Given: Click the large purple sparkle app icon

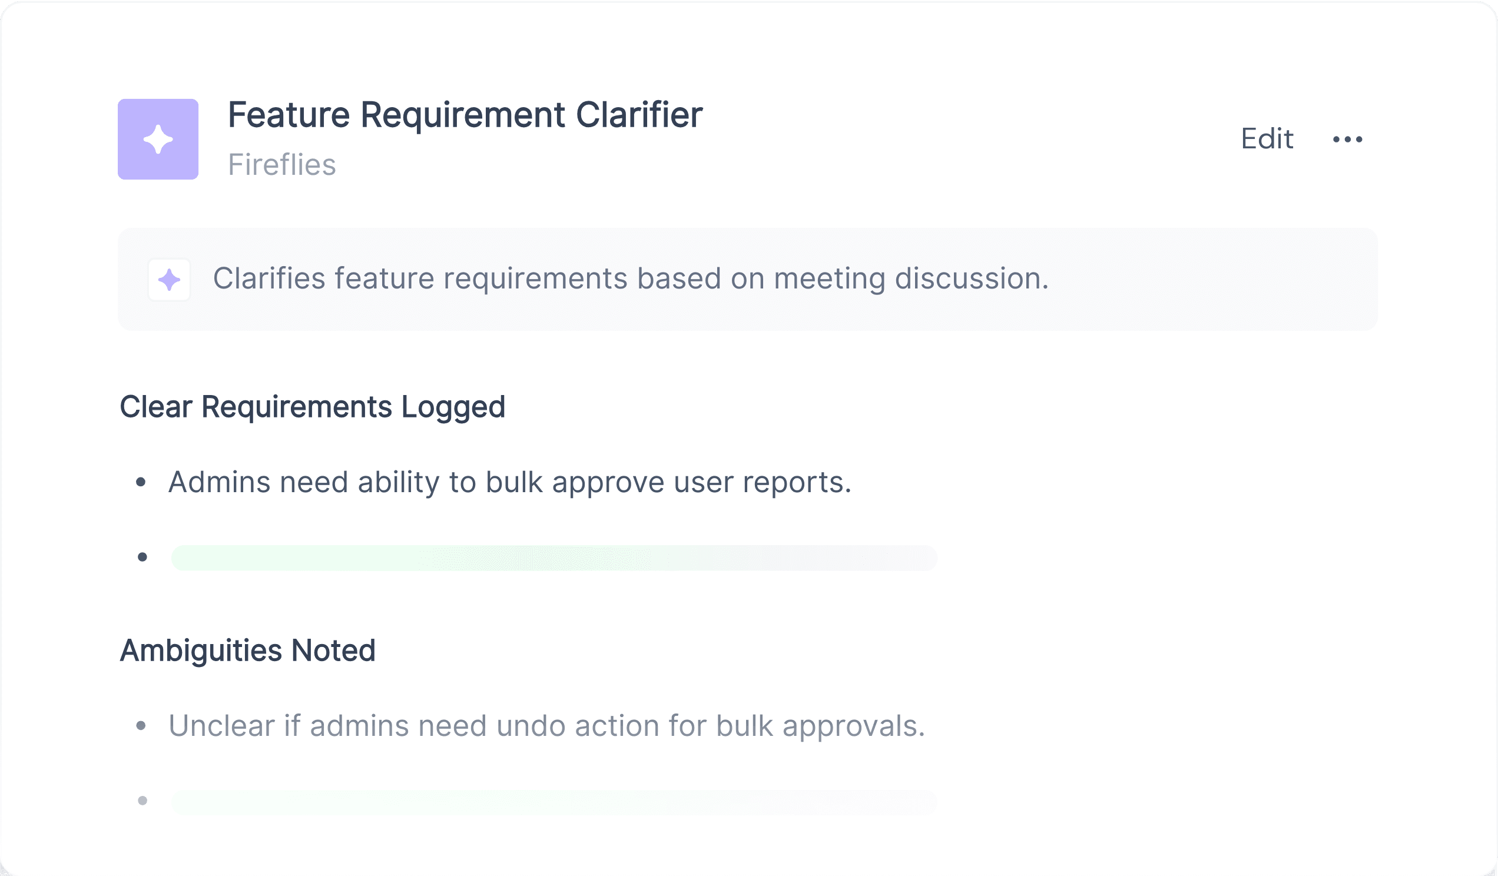Looking at the screenshot, I should tap(158, 139).
